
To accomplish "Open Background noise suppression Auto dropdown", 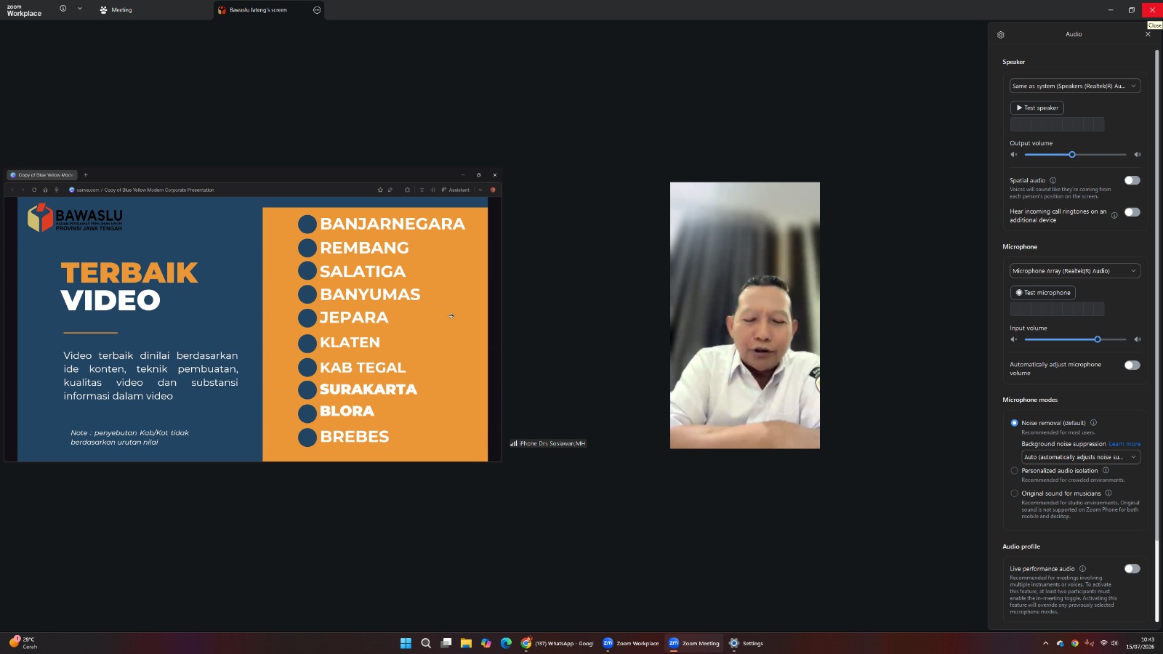I will [x=1081, y=457].
